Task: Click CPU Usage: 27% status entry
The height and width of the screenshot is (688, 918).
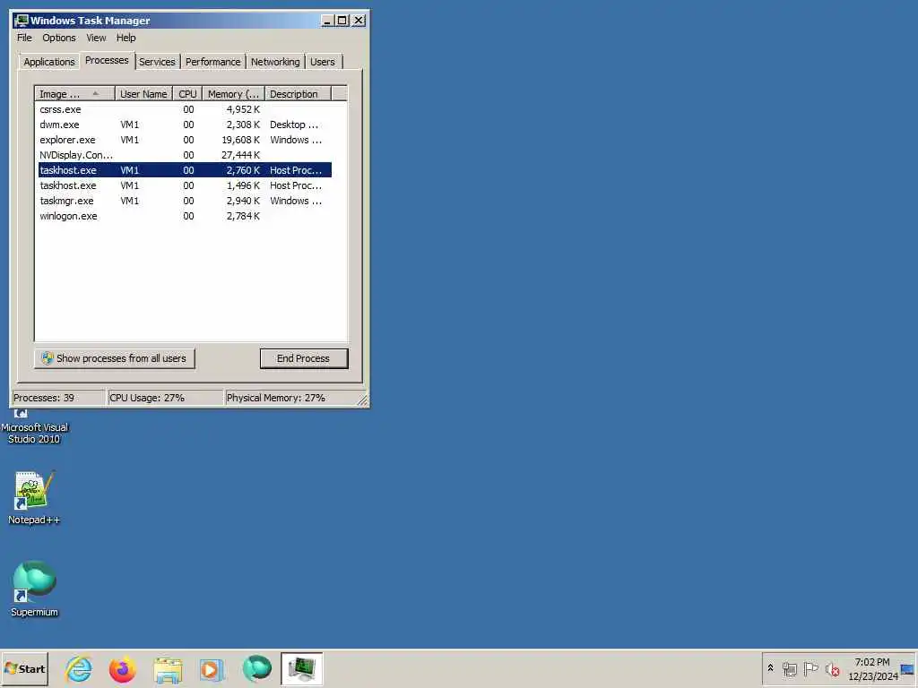Action: pyautogui.click(x=165, y=398)
